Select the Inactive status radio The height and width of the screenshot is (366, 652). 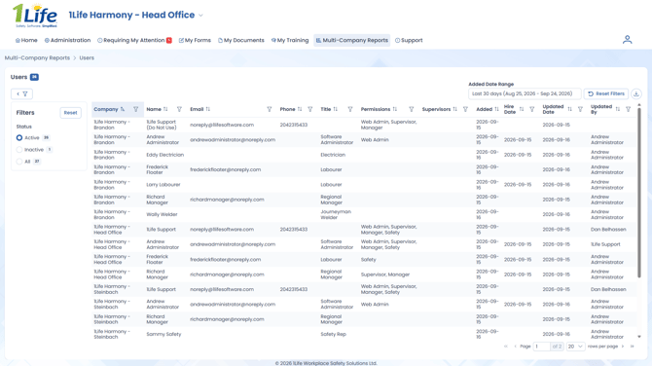(19, 150)
